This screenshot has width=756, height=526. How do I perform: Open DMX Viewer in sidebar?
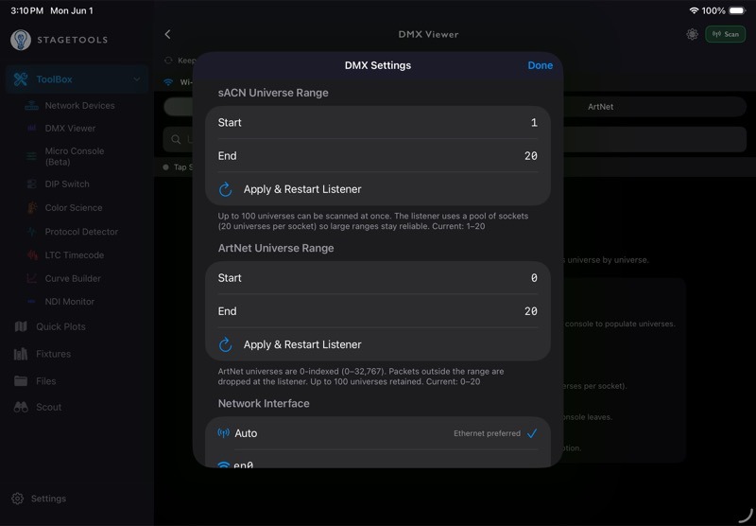[70, 129]
